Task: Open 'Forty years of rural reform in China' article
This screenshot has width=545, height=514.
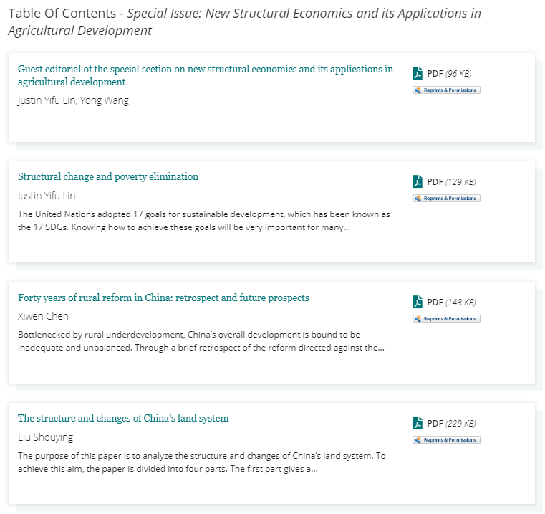Action: 163,298
